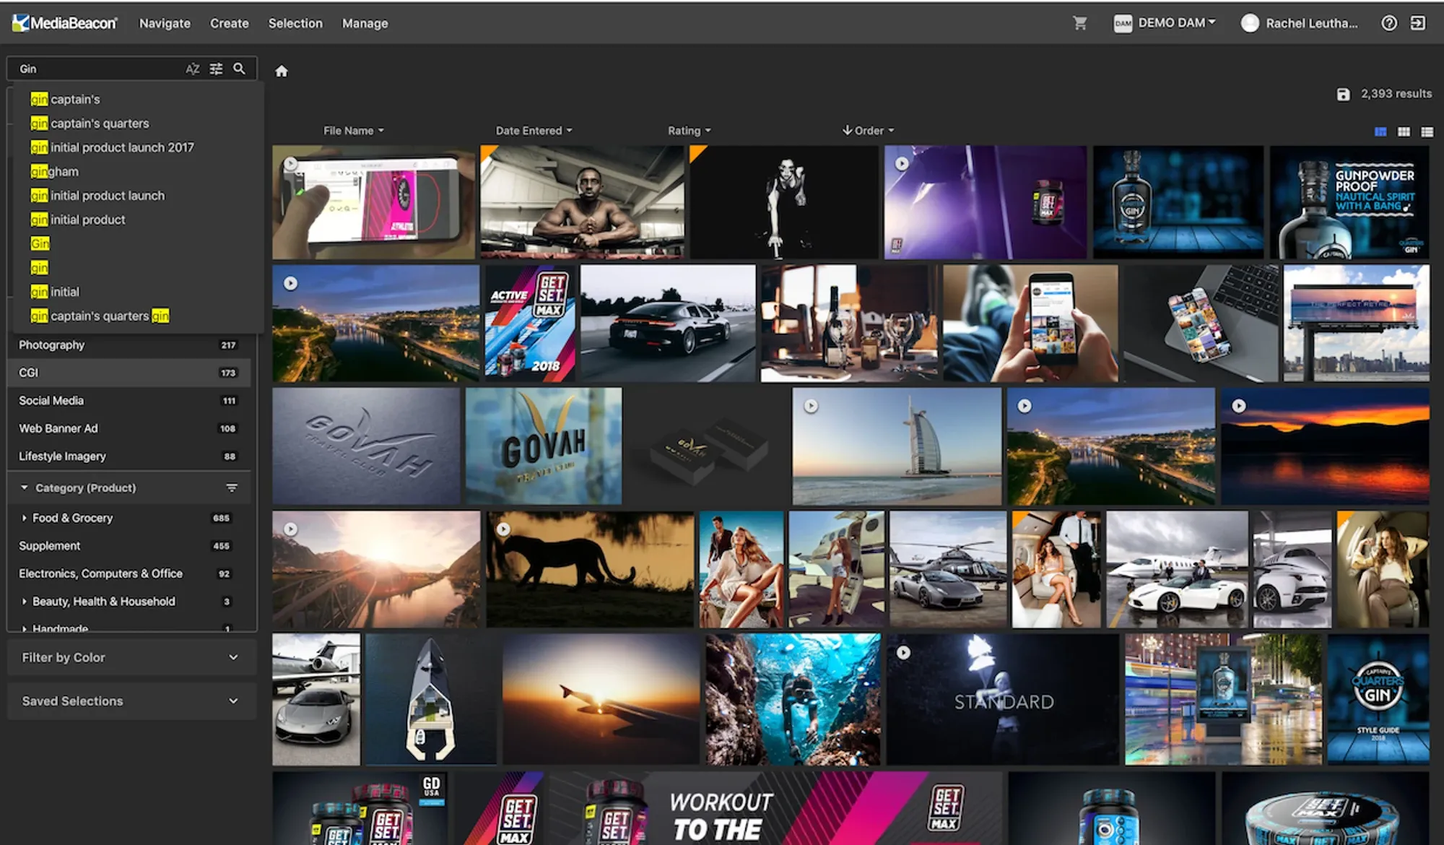Viewport: 1444px width, 845px height.
Task: Filter by Lifestyle Imagery
Action: tap(129, 456)
